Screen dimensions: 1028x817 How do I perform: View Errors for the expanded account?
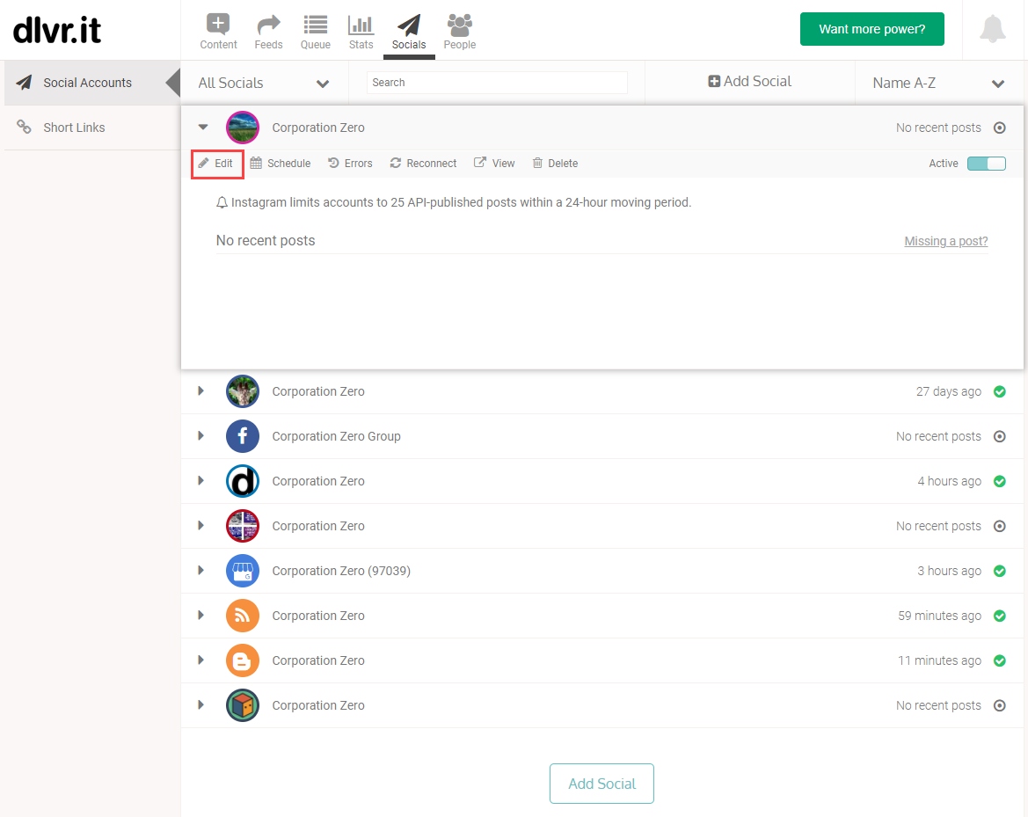350,164
